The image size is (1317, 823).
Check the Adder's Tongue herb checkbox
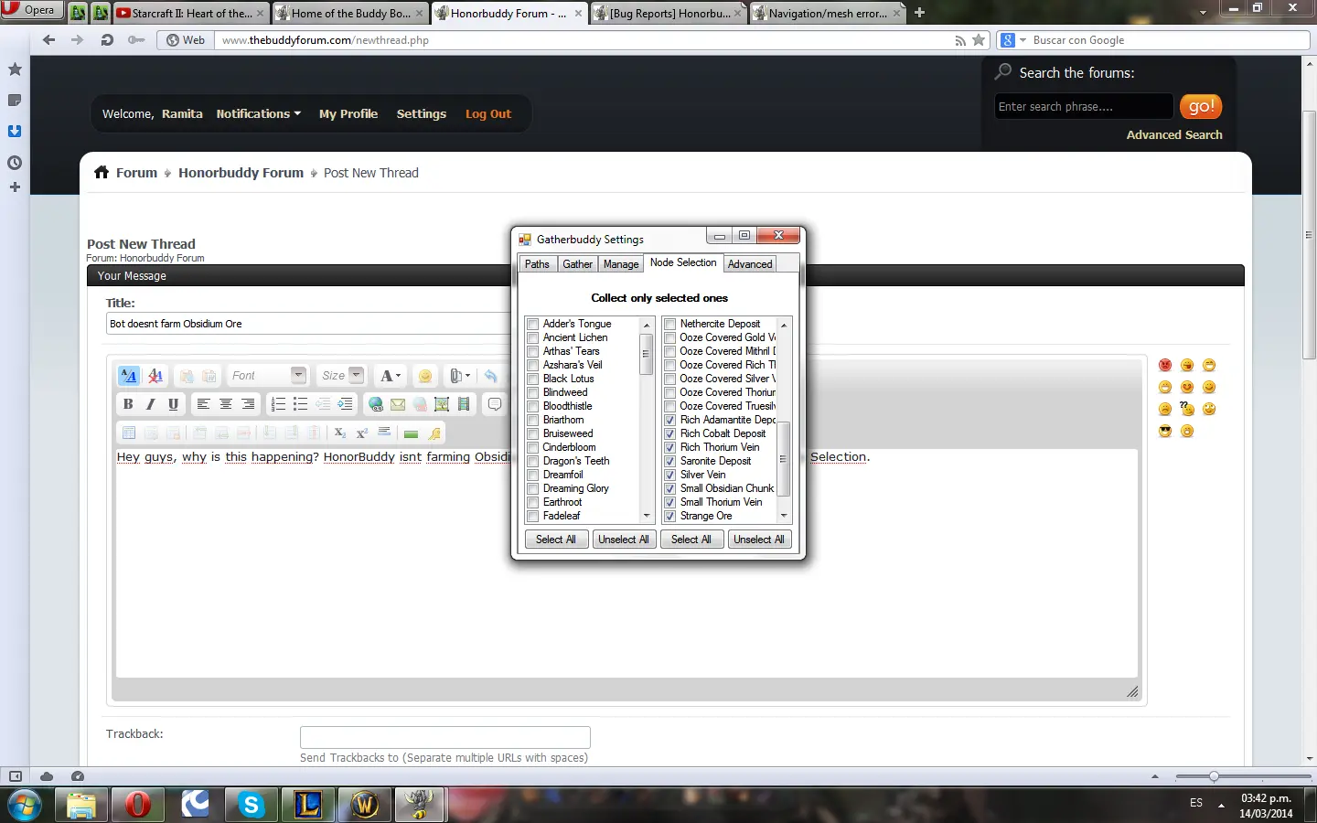pyautogui.click(x=532, y=324)
